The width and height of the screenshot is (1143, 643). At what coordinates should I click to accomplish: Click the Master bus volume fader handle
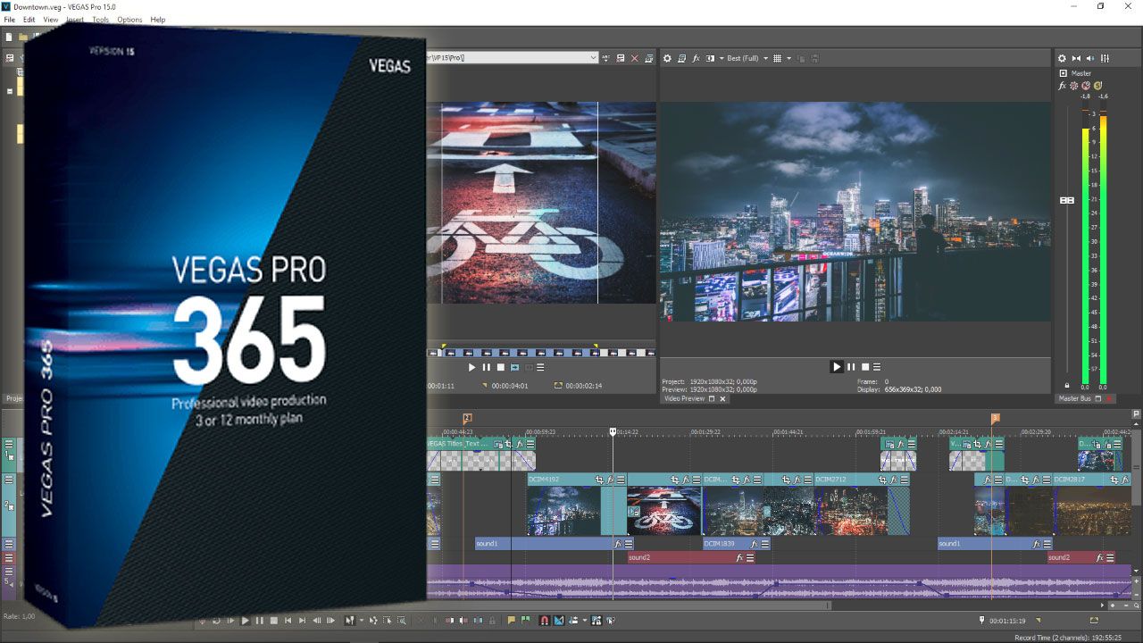click(1066, 200)
